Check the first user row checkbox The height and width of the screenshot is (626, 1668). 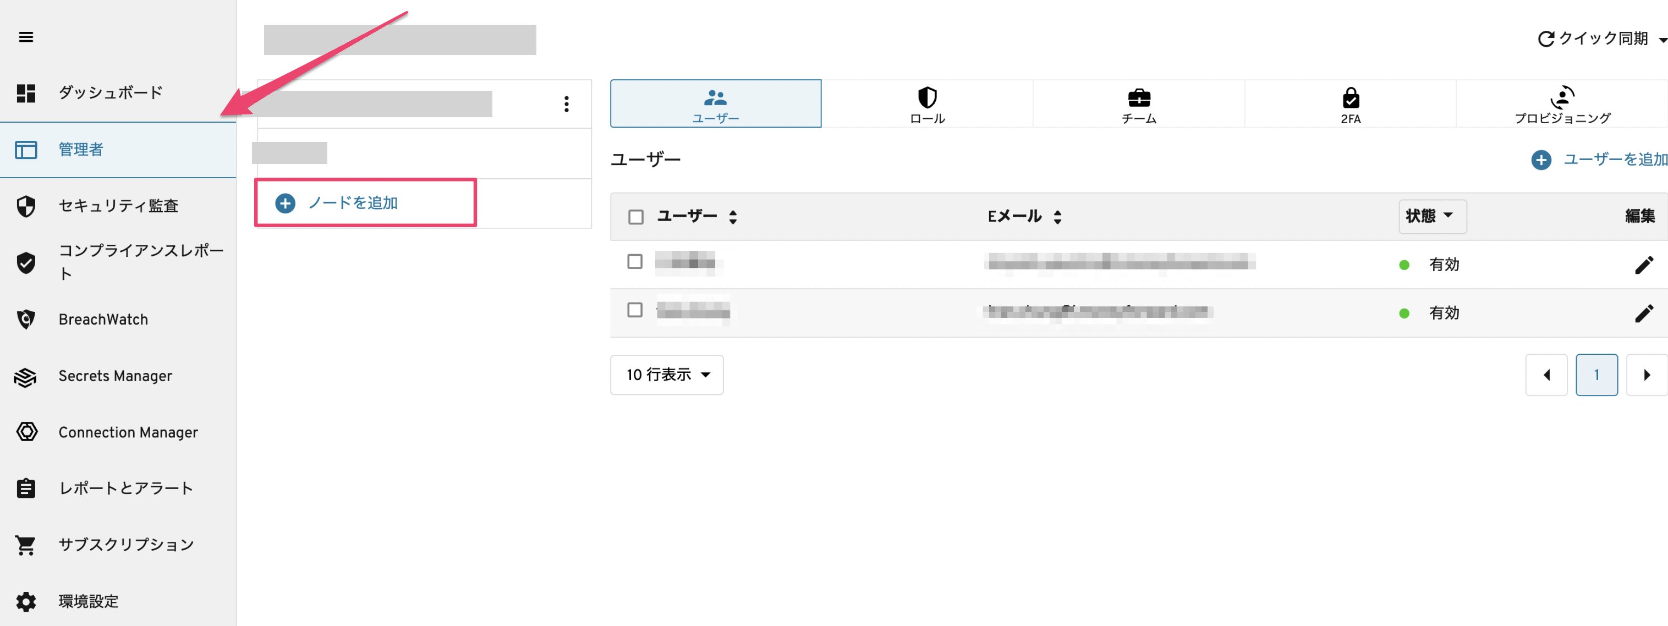pyautogui.click(x=635, y=261)
